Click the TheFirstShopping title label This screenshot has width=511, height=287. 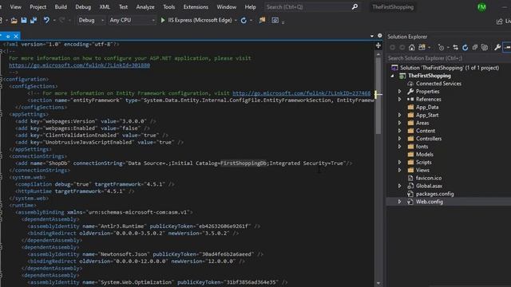pyautogui.click(x=393, y=7)
